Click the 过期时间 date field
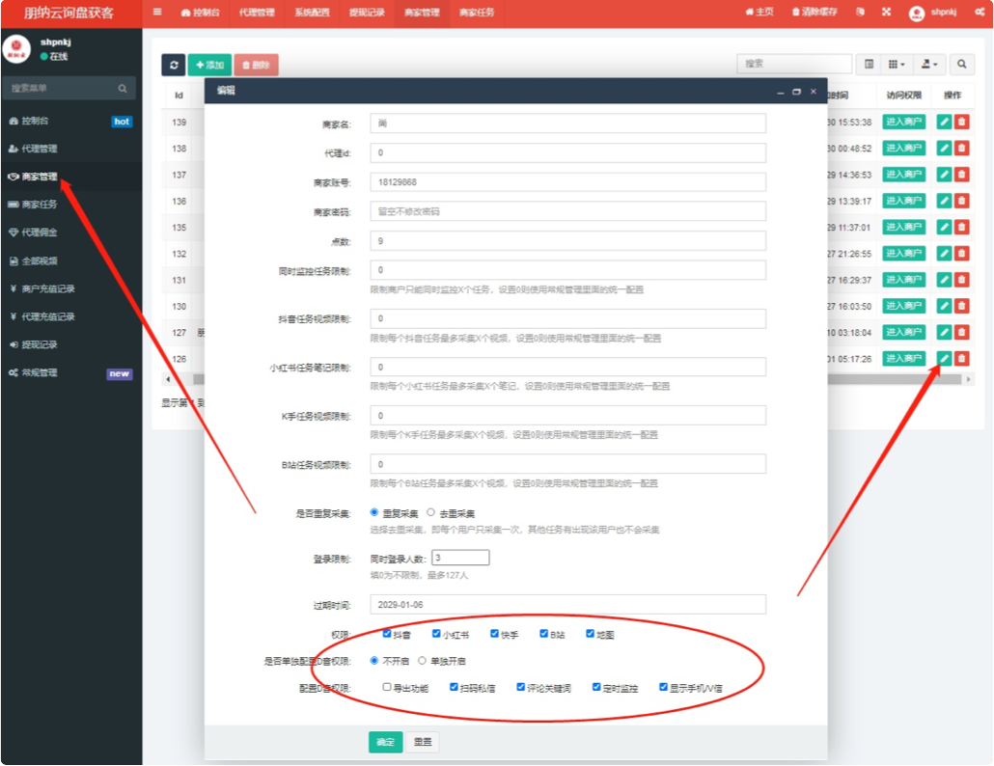Viewport: 994px width, 766px height. (x=568, y=605)
